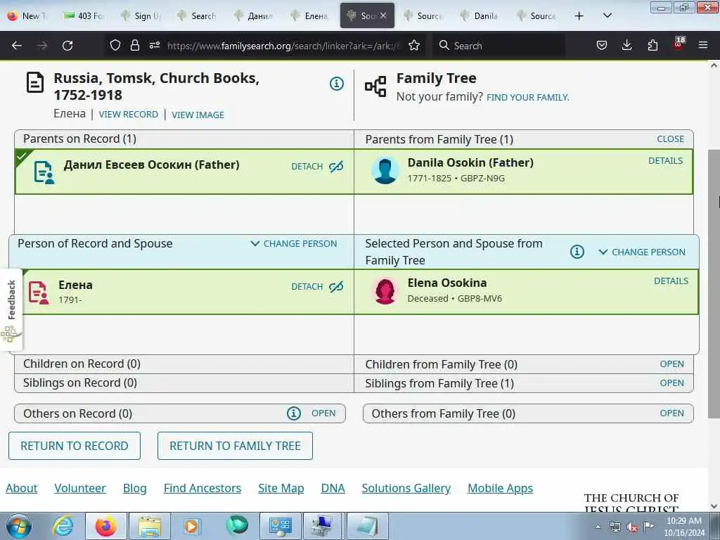This screenshot has width=720, height=540.
Task: Detach Данил Евсеев Осокин from tree
Action: coord(307,167)
